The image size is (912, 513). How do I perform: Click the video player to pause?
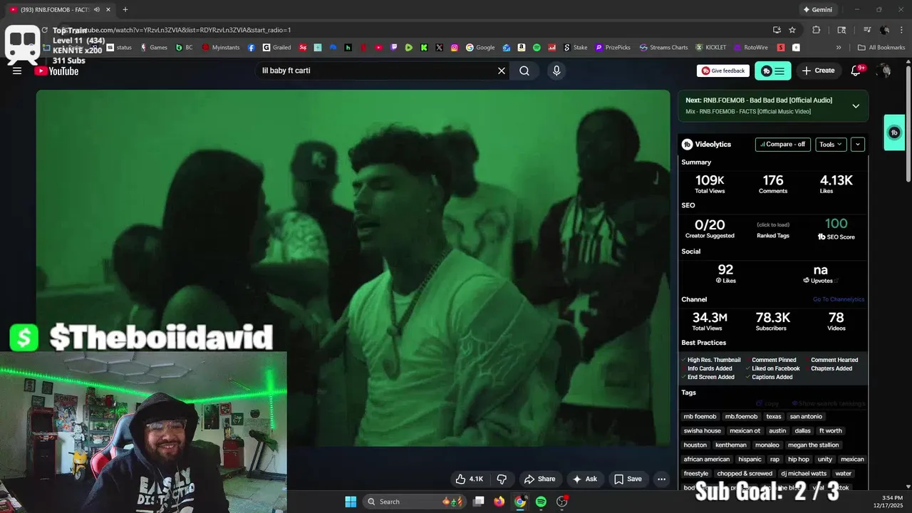[x=353, y=268]
